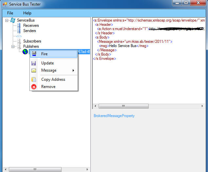The width and height of the screenshot is (208, 172).
Task: Click the Message xmlns urn:rkiss.sb line
Action: (135, 42)
